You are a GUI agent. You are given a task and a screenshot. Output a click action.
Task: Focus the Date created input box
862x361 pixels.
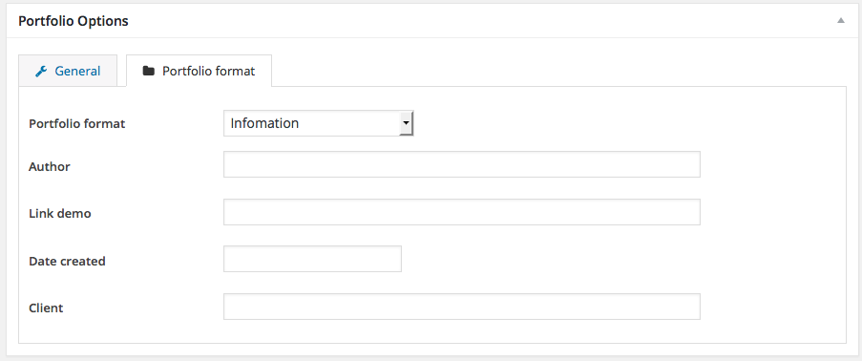[x=312, y=259]
